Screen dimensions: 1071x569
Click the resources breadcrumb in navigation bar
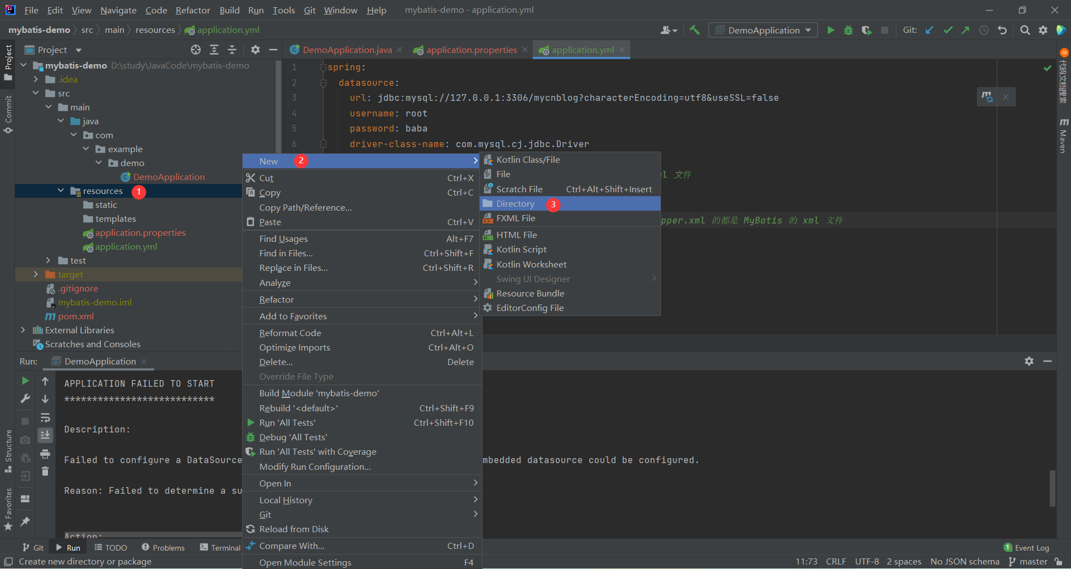click(155, 30)
